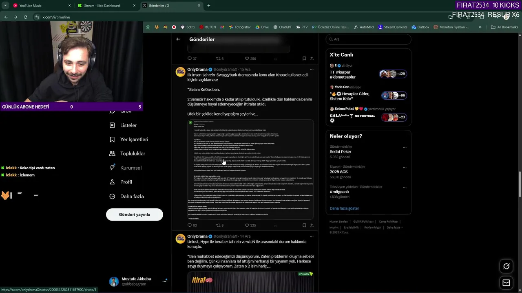The image size is (522, 293).
Task: Open #mügeanlı trending topic
Action: pos(339,192)
